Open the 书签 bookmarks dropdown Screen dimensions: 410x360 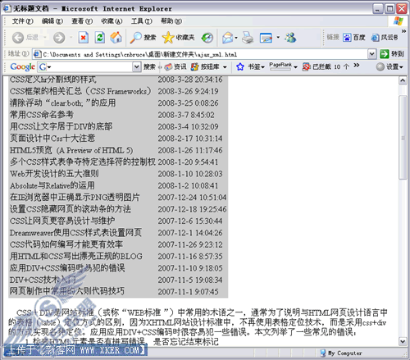262,67
